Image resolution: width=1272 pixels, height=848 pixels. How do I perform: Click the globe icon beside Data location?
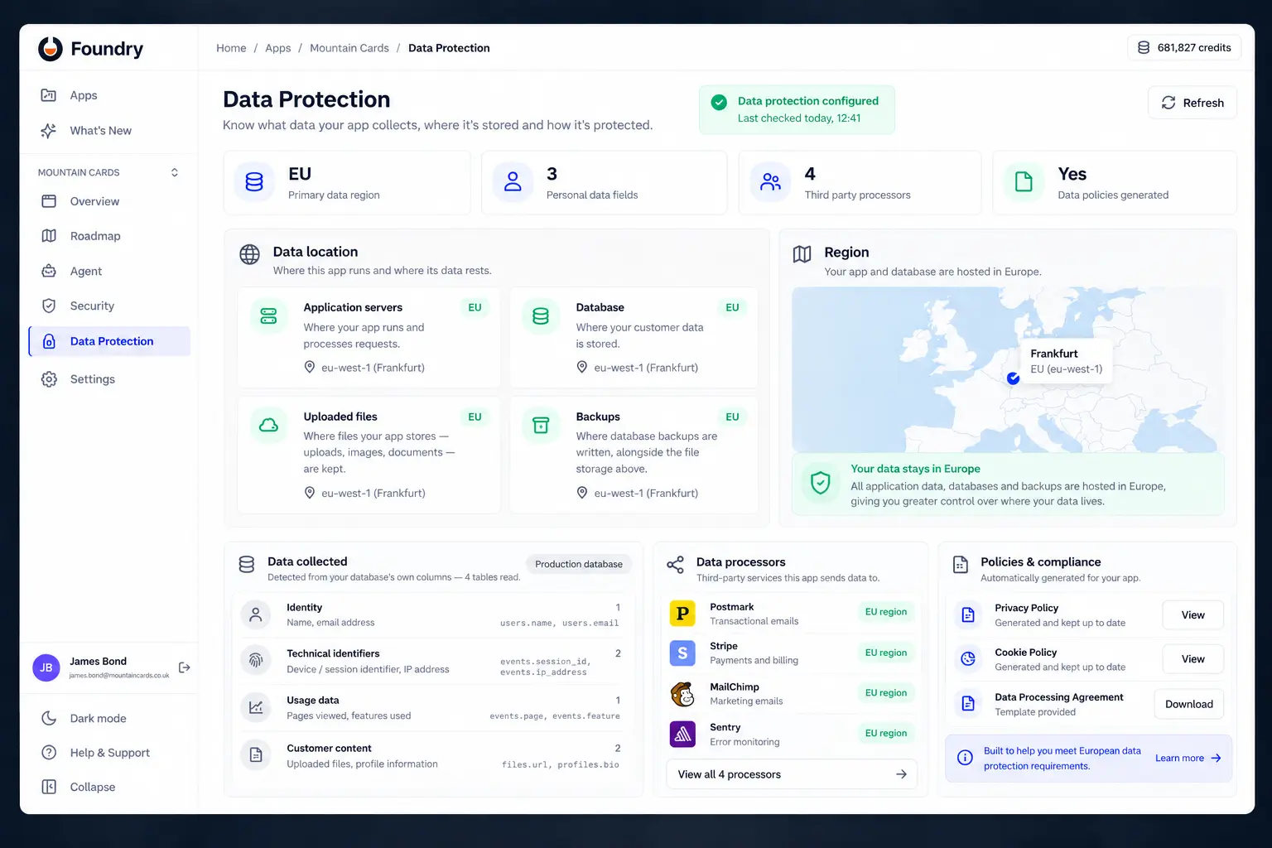pyautogui.click(x=249, y=255)
